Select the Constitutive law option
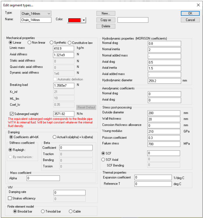The width and height of the screenshot is (203, 218). coord(70,43)
